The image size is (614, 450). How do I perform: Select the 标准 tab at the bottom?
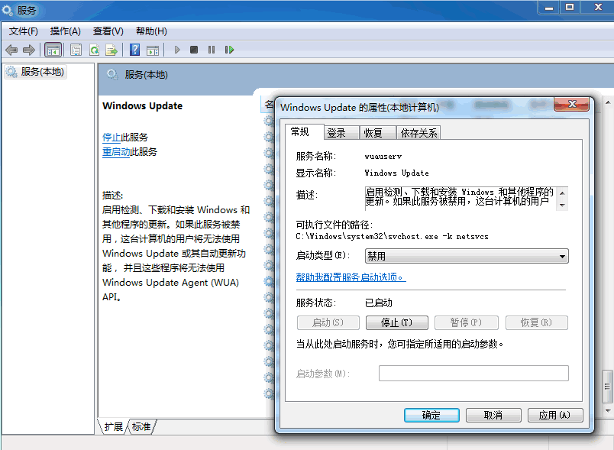pyautogui.click(x=141, y=427)
